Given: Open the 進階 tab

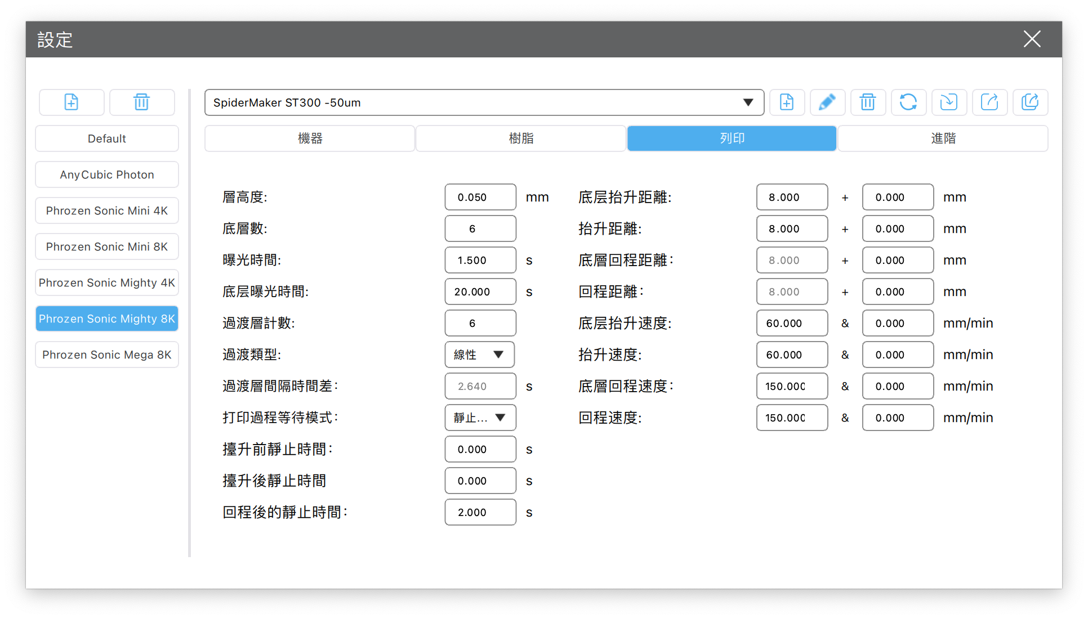Looking at the screenshot, I should point(943,138).
